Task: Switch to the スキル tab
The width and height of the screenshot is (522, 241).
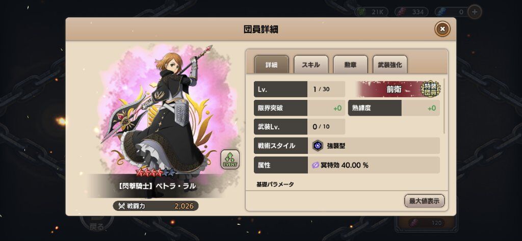Action: [310, 65]
